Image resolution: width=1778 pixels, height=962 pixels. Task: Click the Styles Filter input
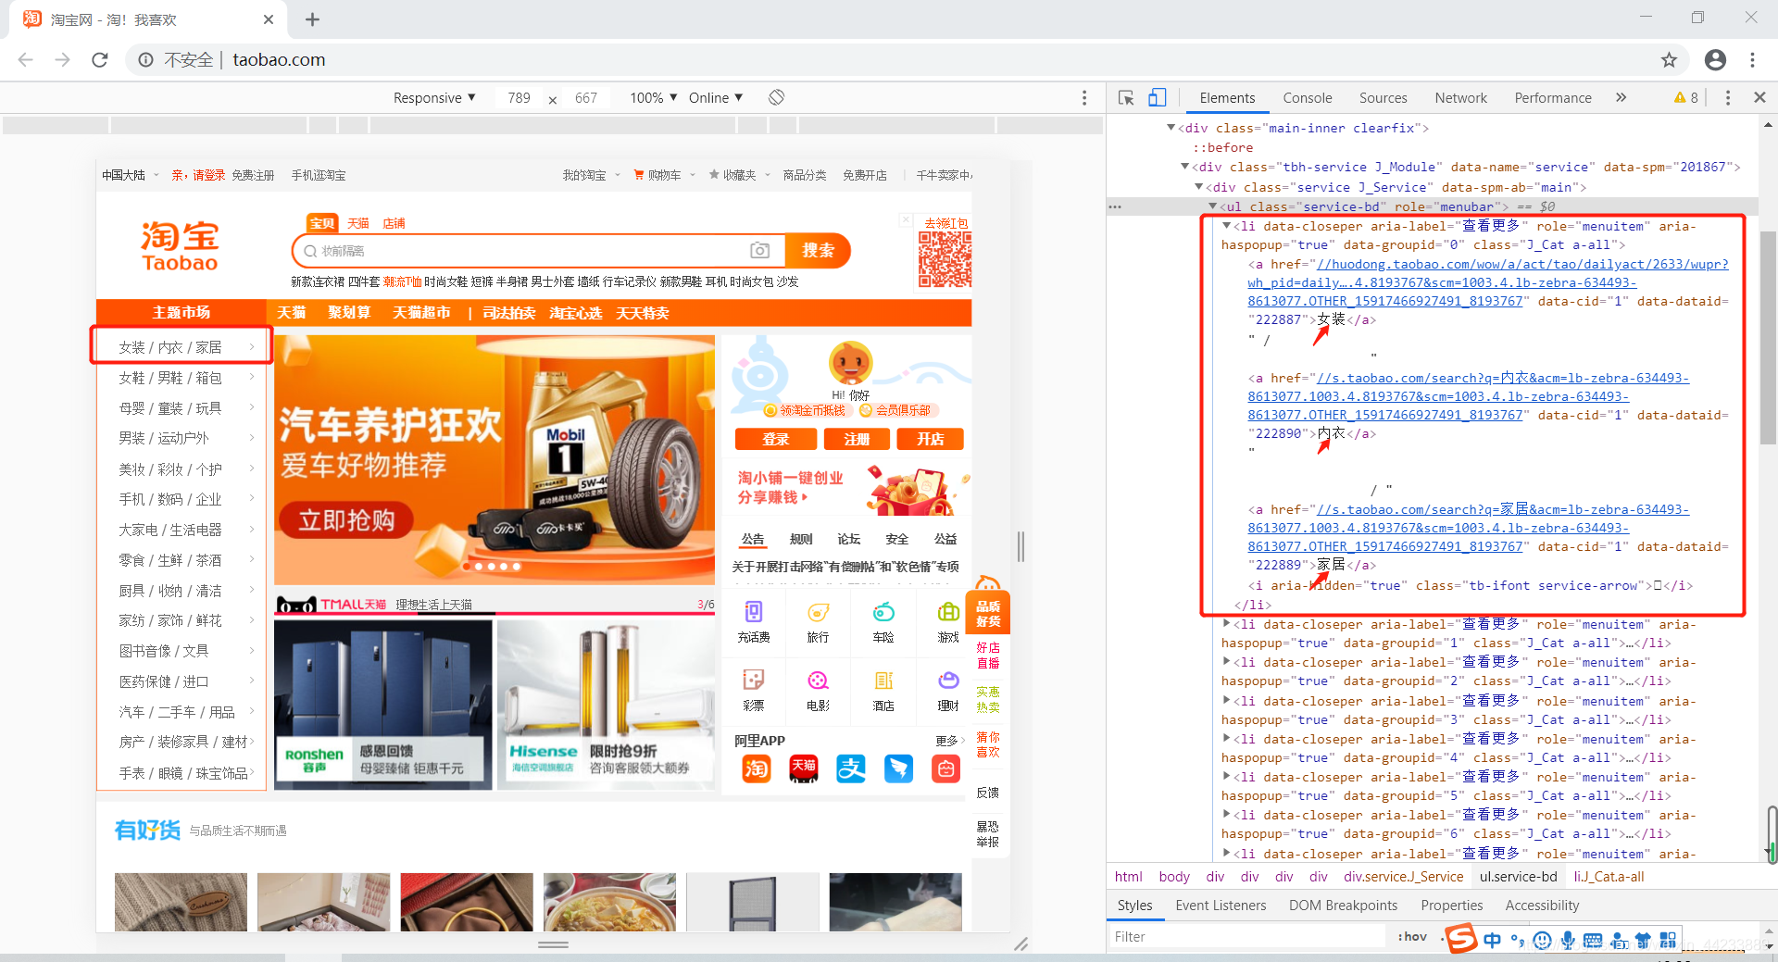pos(1246,937)
